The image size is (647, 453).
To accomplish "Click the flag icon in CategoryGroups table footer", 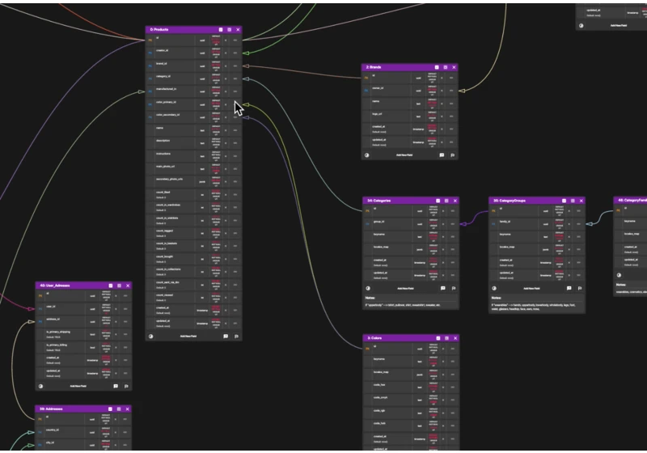I will point(580,289).
